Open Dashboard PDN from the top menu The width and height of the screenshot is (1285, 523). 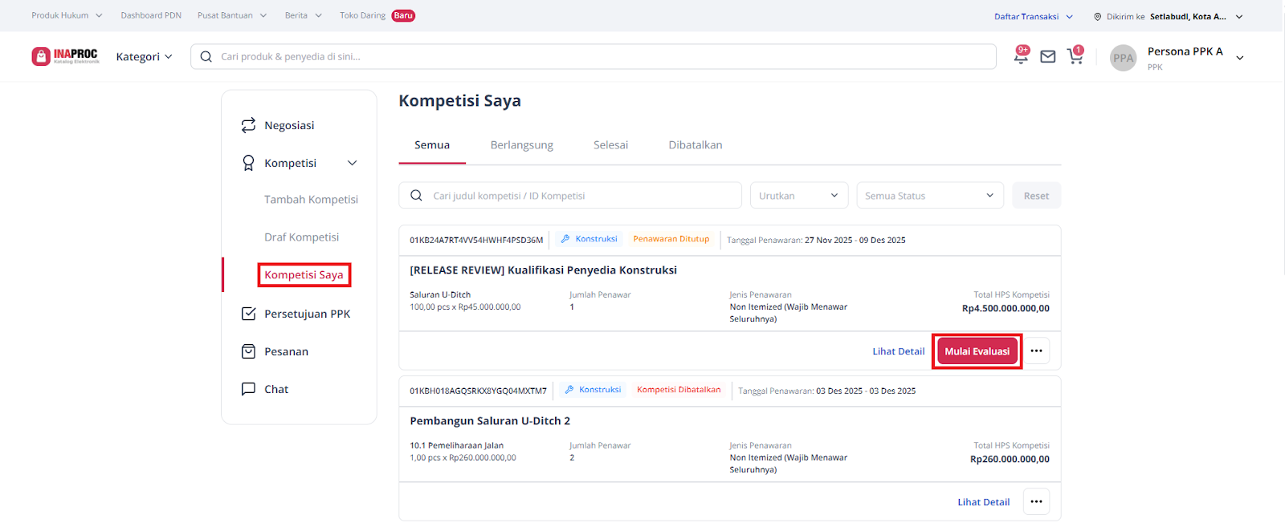[151, 15]
